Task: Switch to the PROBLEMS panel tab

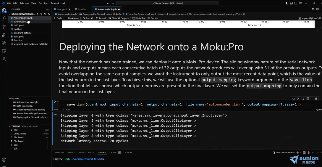Action: (x=59, y=152)
